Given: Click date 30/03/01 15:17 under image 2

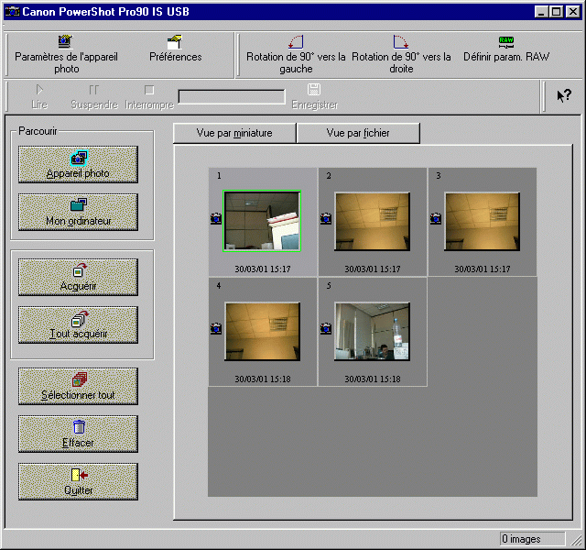Looking at the screenshot, I should click(373, 269).
